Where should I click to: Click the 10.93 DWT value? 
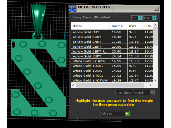click(134, 61)
